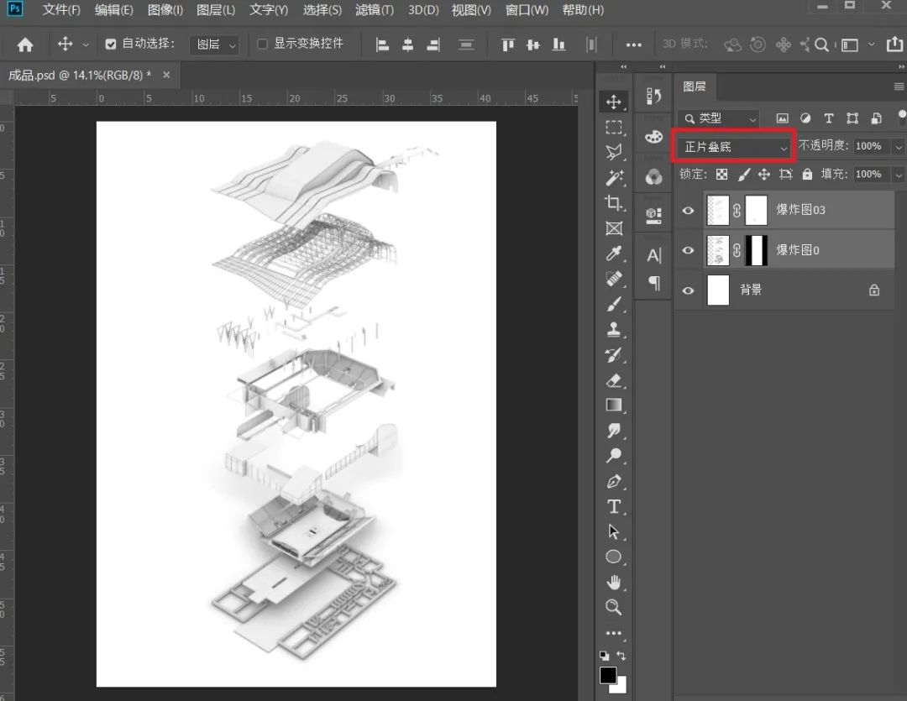907x701 pixels.
Task: Hide the 爆炸图03 layer
Action: click(x=688, y=211)
